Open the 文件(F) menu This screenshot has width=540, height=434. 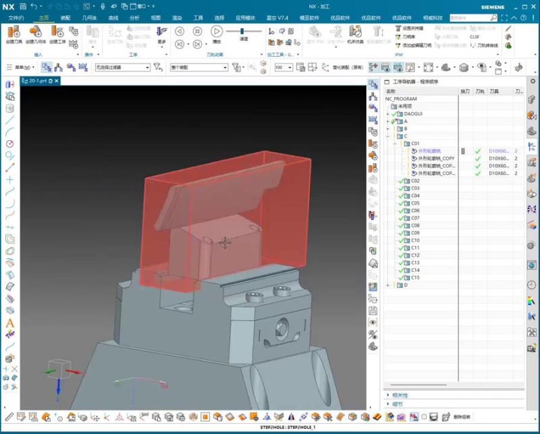pyautogui.click(x=16, y=18)
